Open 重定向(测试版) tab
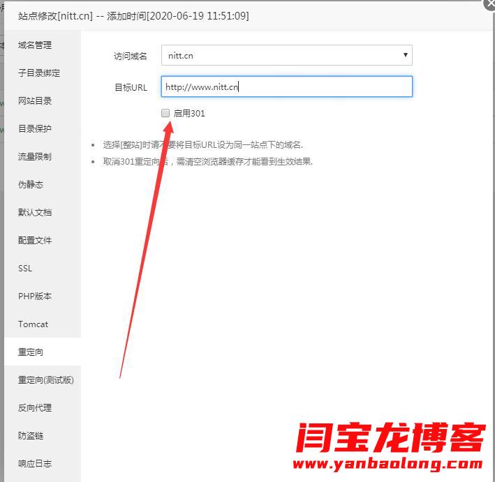 click(45, 380)
